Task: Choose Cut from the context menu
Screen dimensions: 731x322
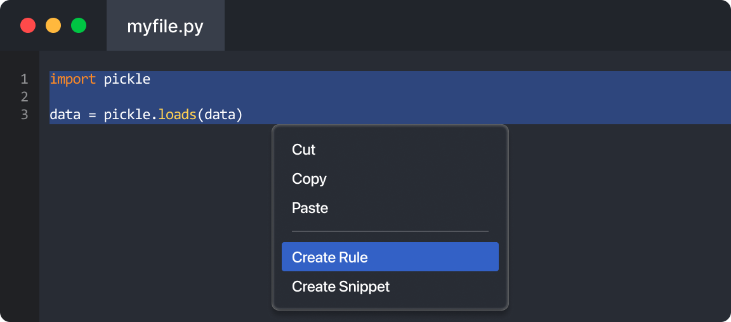Action: tap(304, 150)
